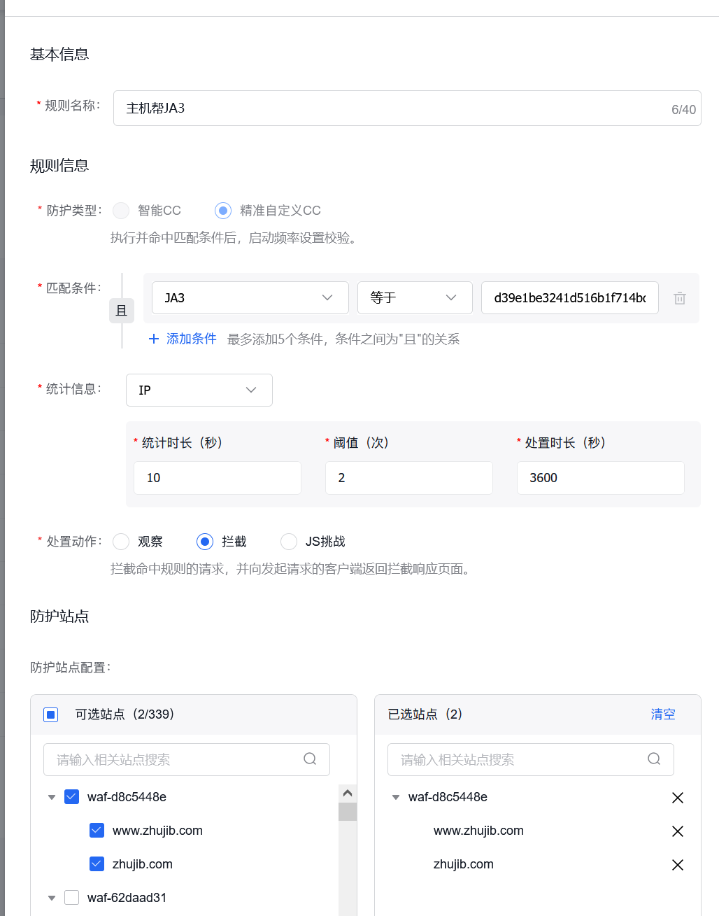Uncheck waf-d8c5448e in available sites
This screenshot has width=719, height=916.
tap(71, 797)
